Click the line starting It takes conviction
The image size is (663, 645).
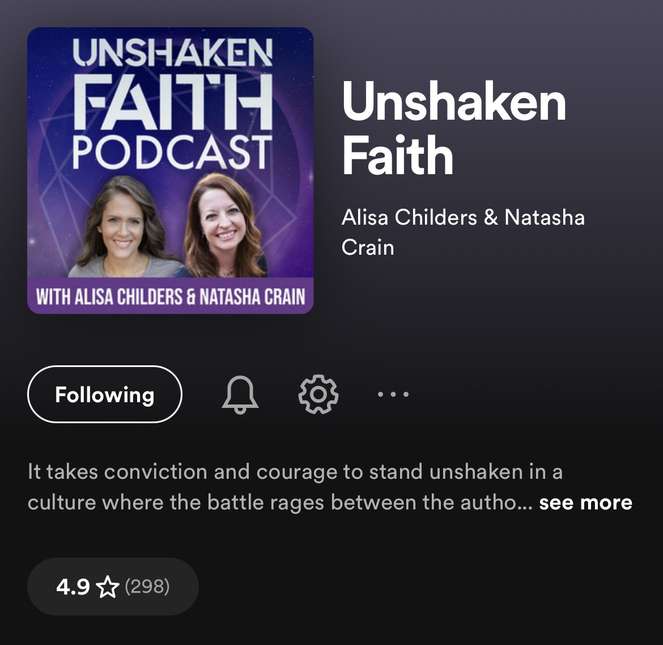point(295,472)
